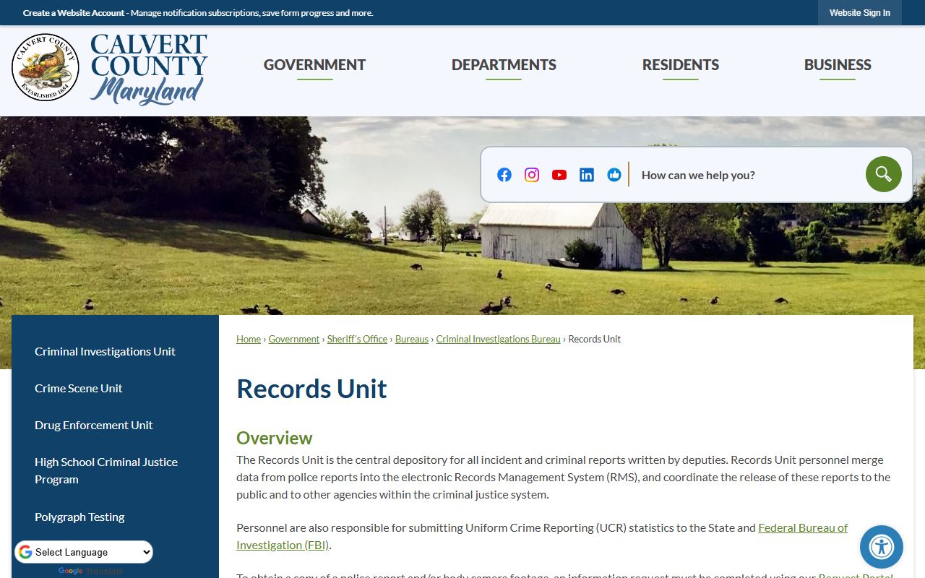Open the YouTube social icon
This screenshot has height=578, width=925.
tap(559, 175)
